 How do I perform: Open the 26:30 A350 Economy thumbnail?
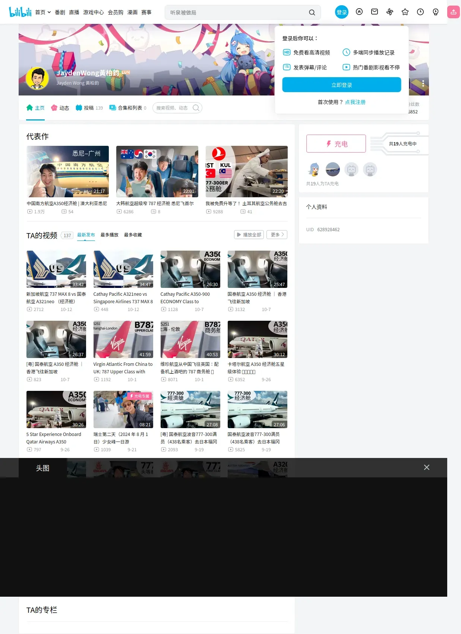[190, 269]
